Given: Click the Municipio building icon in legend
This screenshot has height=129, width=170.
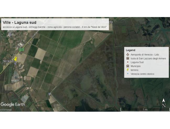Looking at the screenshot, I should 127,66.
